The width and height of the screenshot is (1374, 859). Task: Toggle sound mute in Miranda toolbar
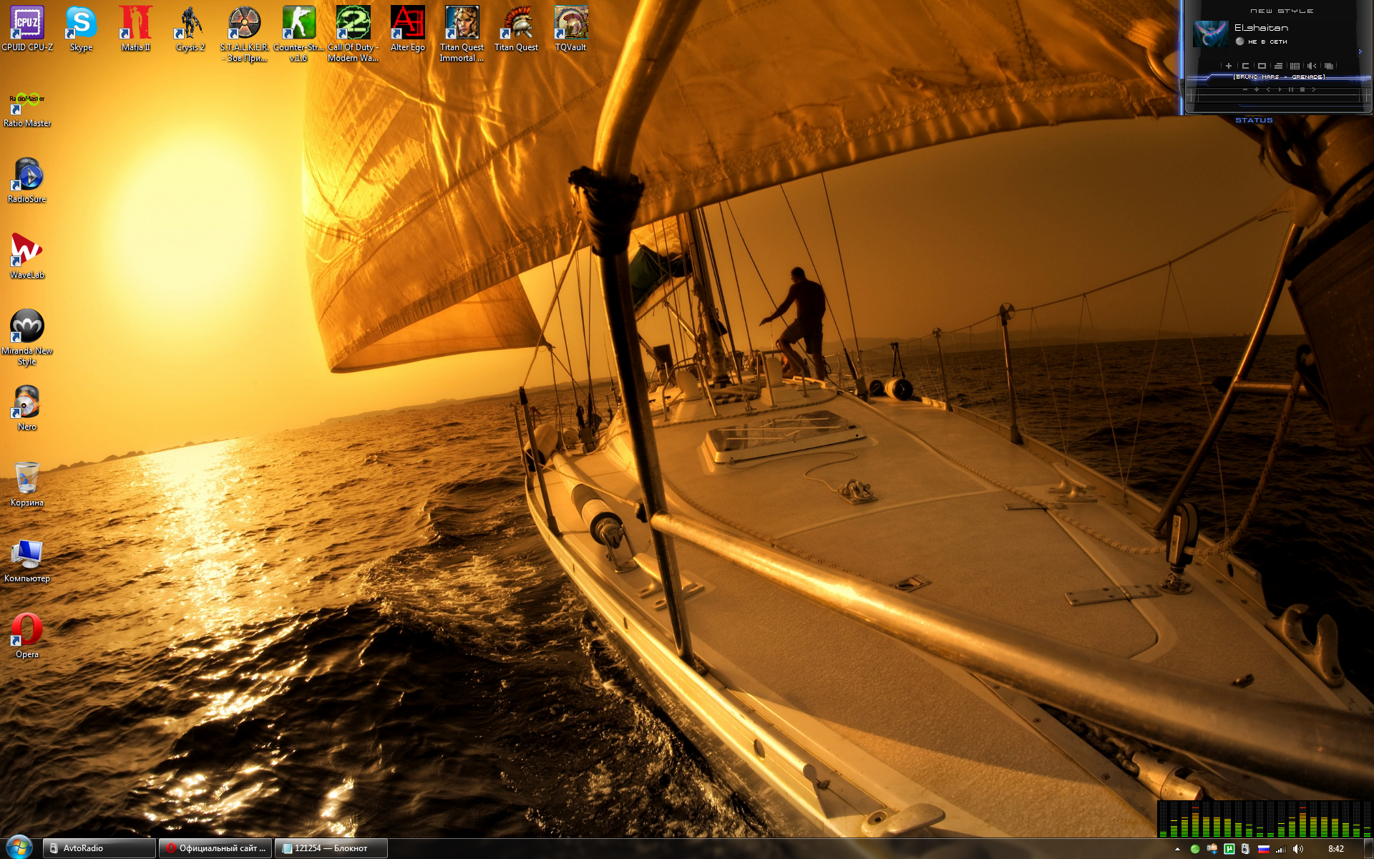tap(1312, 66)
